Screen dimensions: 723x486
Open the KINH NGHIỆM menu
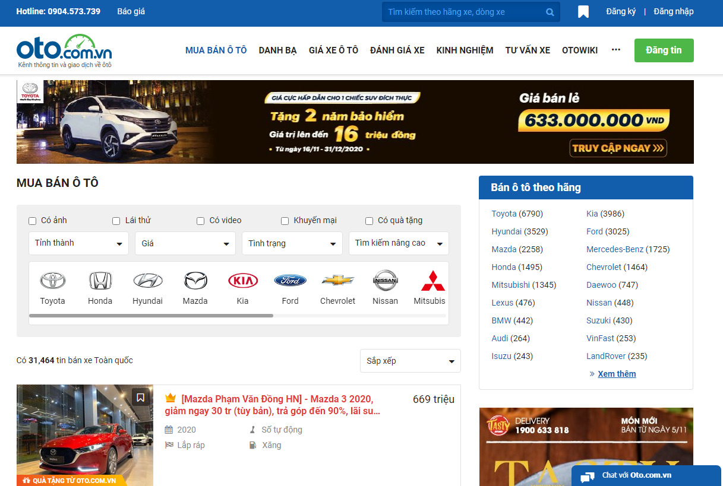[x=465, y=50]
